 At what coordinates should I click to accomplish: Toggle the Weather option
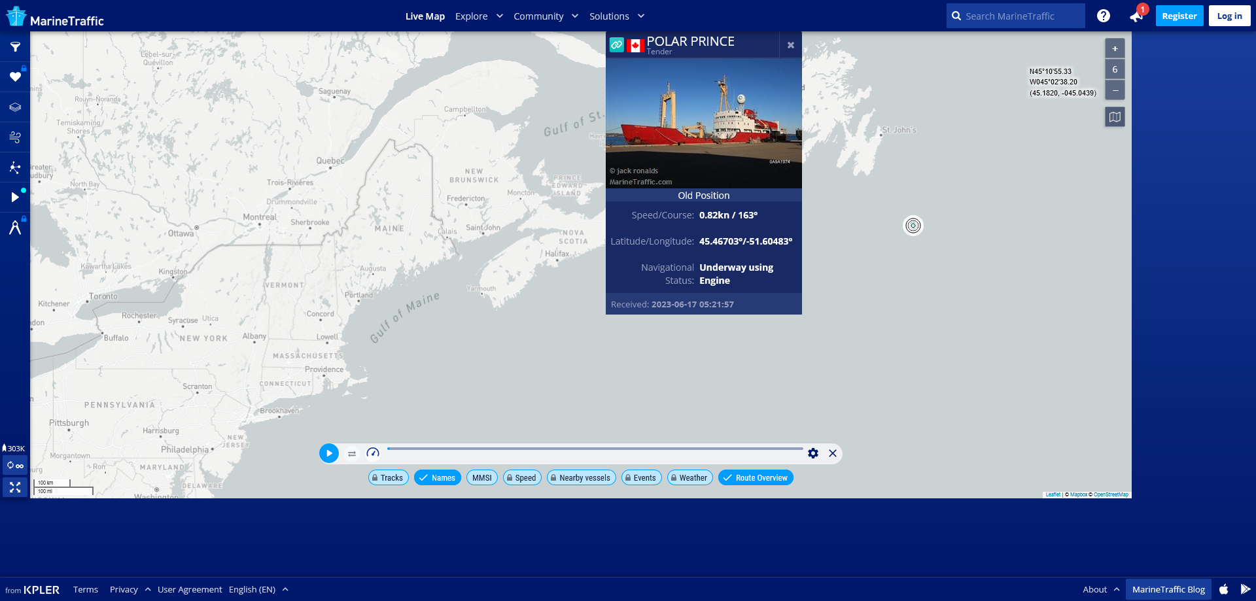pyautogui.click(x=690, y=478)
